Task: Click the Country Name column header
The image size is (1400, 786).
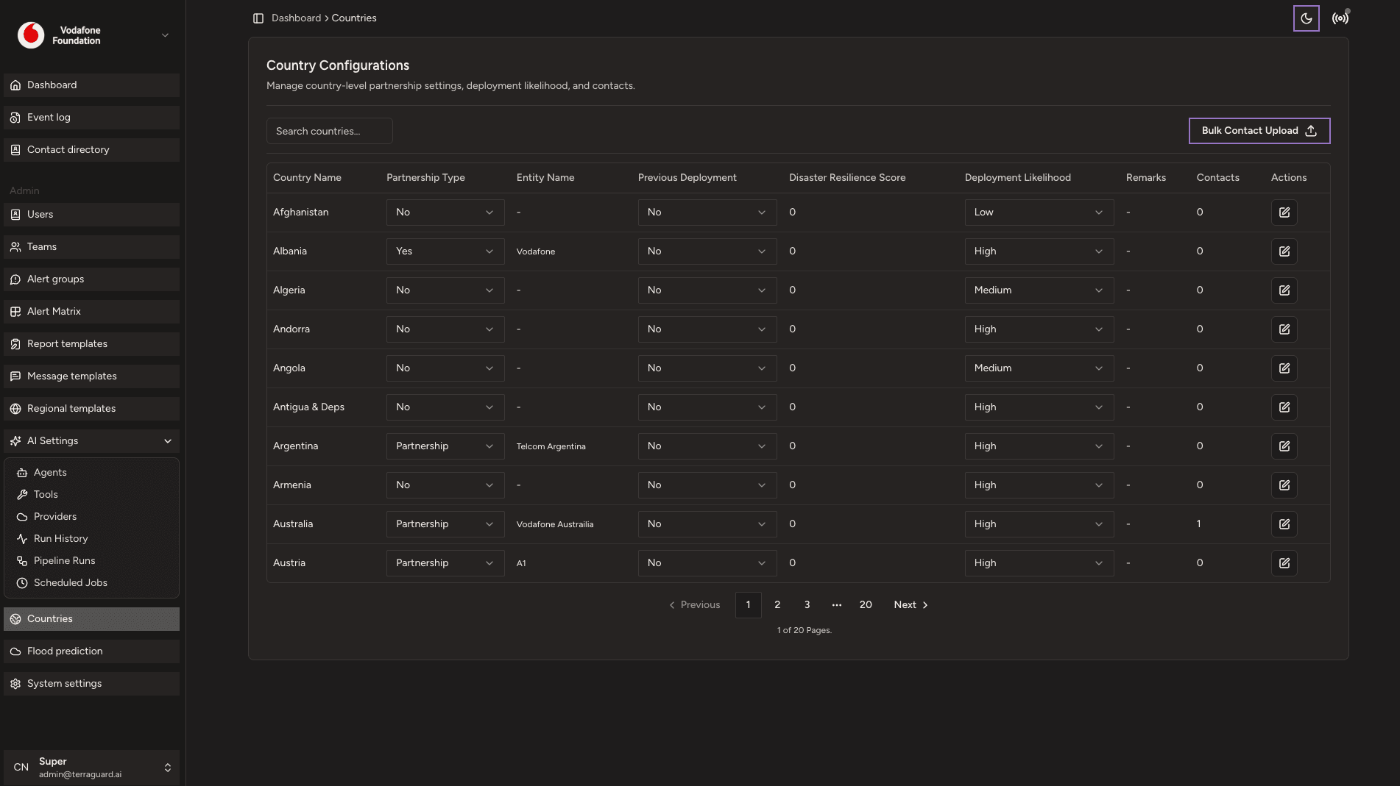Action: (307, 178)
